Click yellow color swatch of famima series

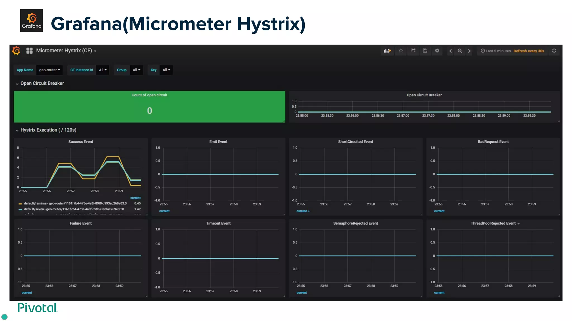20,204
